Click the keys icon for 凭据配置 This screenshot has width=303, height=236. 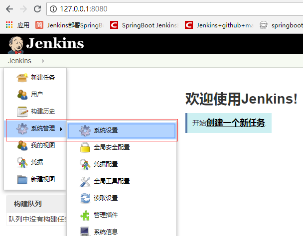(85, 164)
